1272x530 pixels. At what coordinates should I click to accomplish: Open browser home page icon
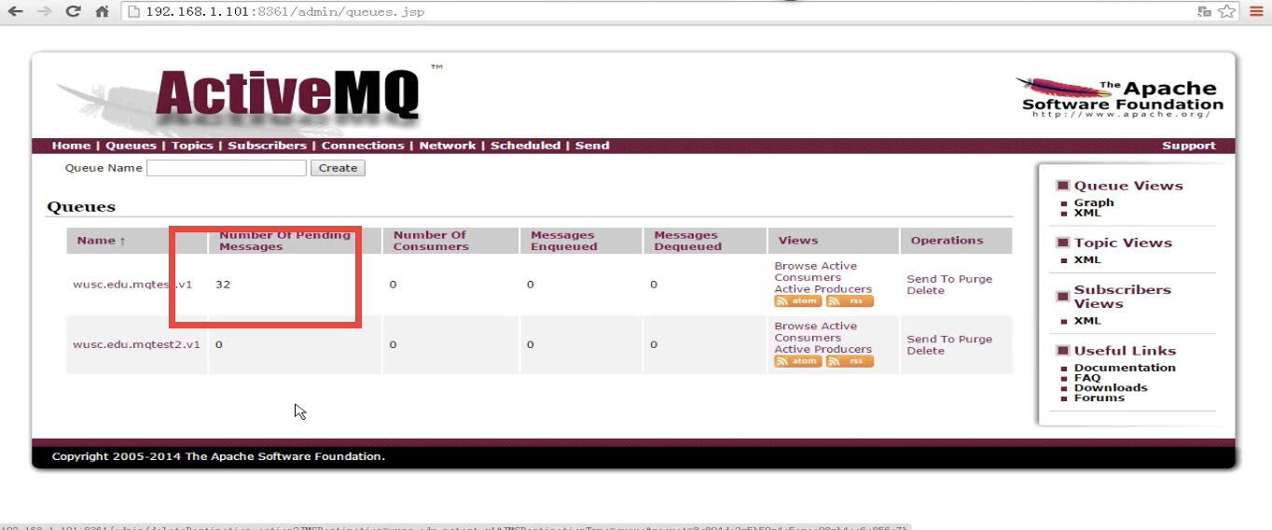pos(102,11)
